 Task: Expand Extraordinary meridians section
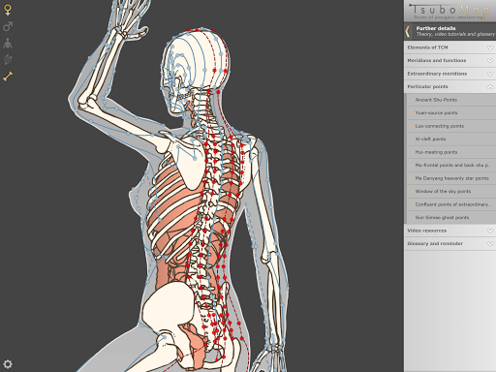point(449,74)
